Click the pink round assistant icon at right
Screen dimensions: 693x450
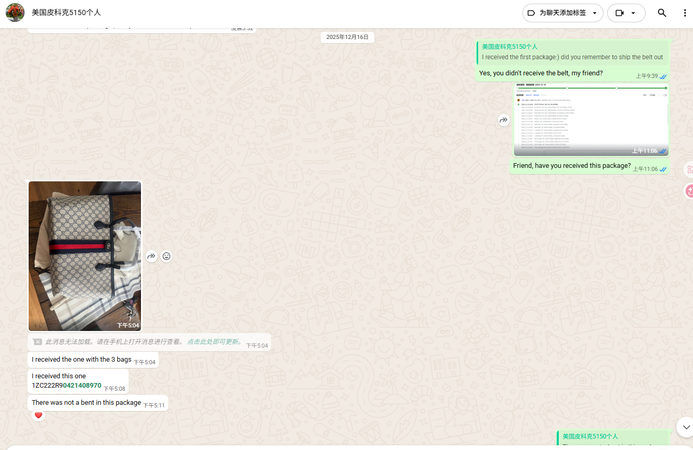(689, 191)
